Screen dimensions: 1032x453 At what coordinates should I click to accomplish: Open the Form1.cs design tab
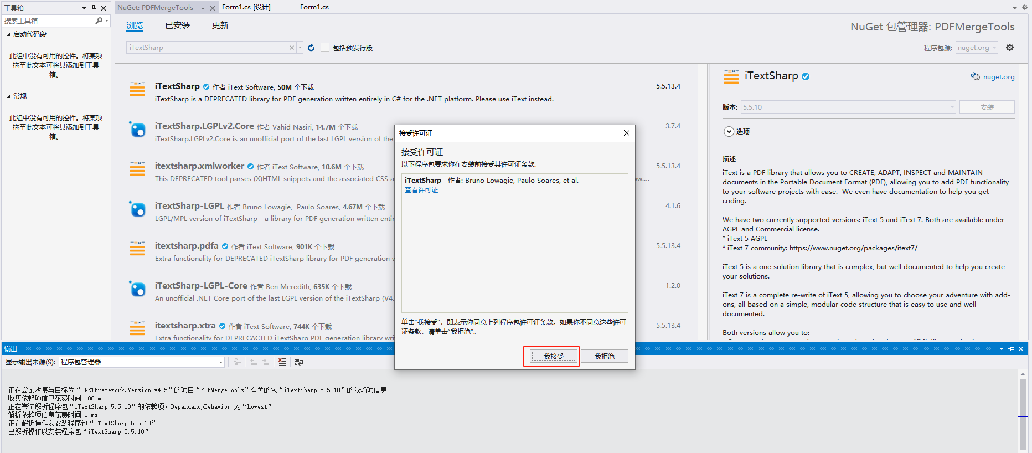coord(246,7)
